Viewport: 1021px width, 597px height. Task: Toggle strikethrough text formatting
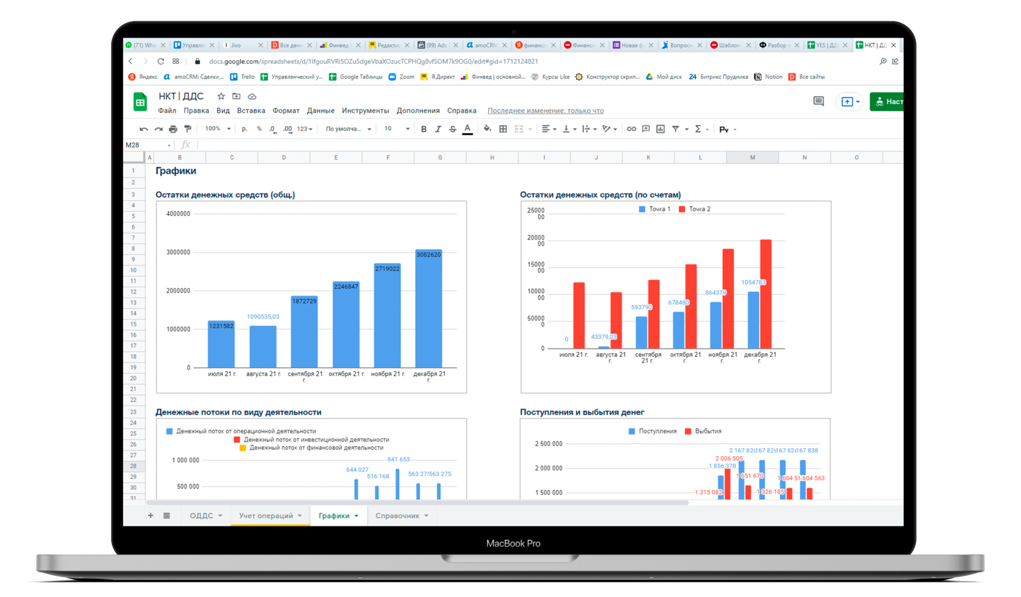453,129
